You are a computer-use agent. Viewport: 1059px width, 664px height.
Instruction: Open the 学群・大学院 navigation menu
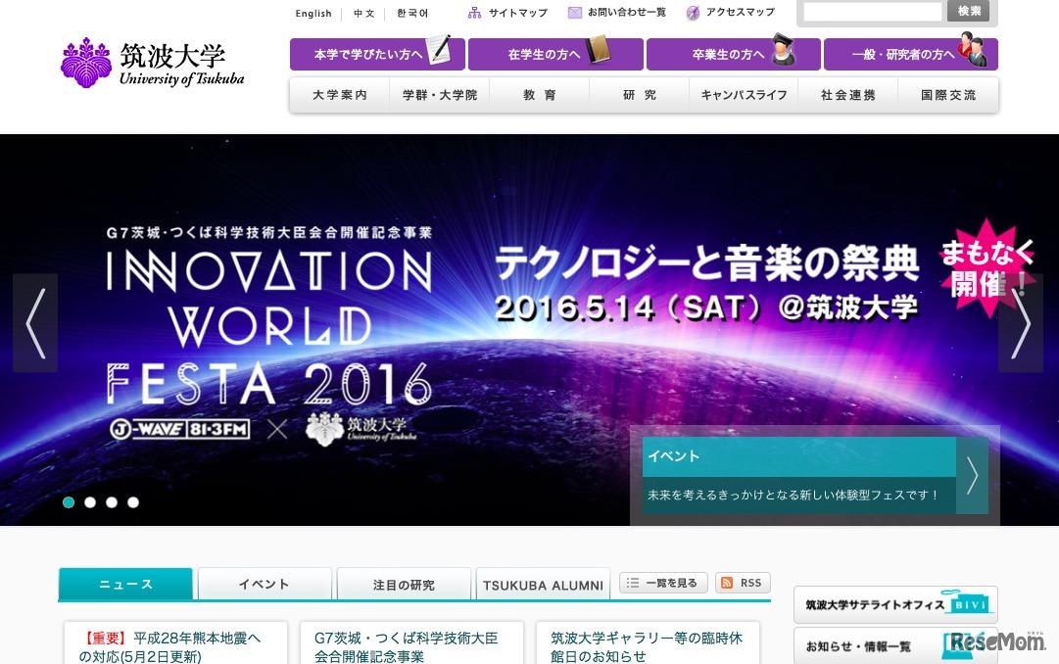coord(440,95)
